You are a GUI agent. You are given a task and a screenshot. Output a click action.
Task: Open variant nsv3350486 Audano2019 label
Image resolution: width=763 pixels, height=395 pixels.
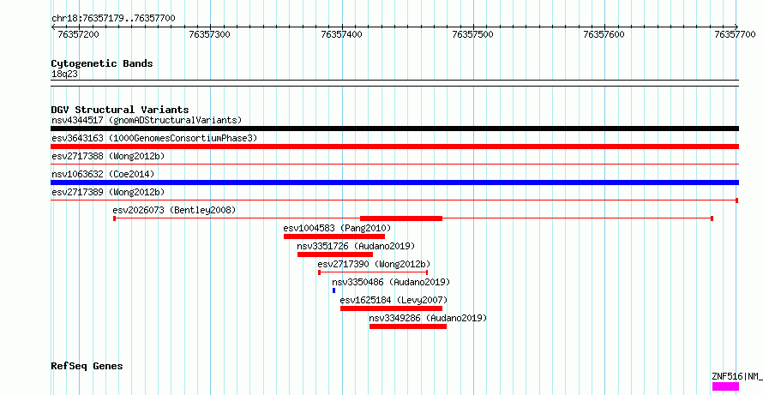tap(391, 282)
